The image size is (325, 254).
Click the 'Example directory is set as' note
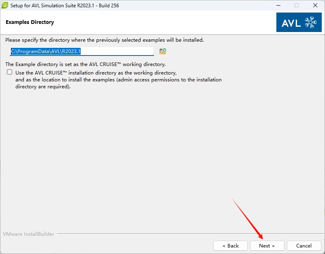[86, 64]
